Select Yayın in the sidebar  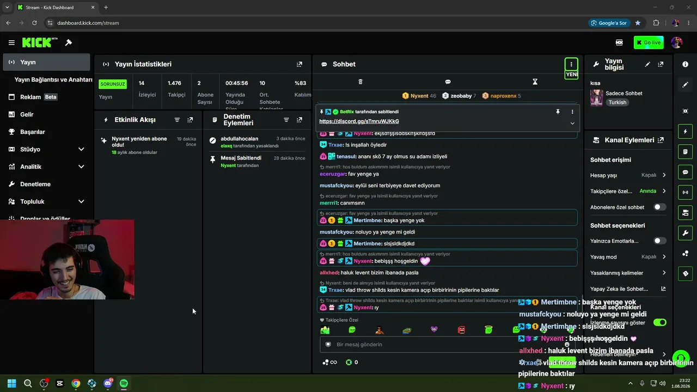click(46, 62)
